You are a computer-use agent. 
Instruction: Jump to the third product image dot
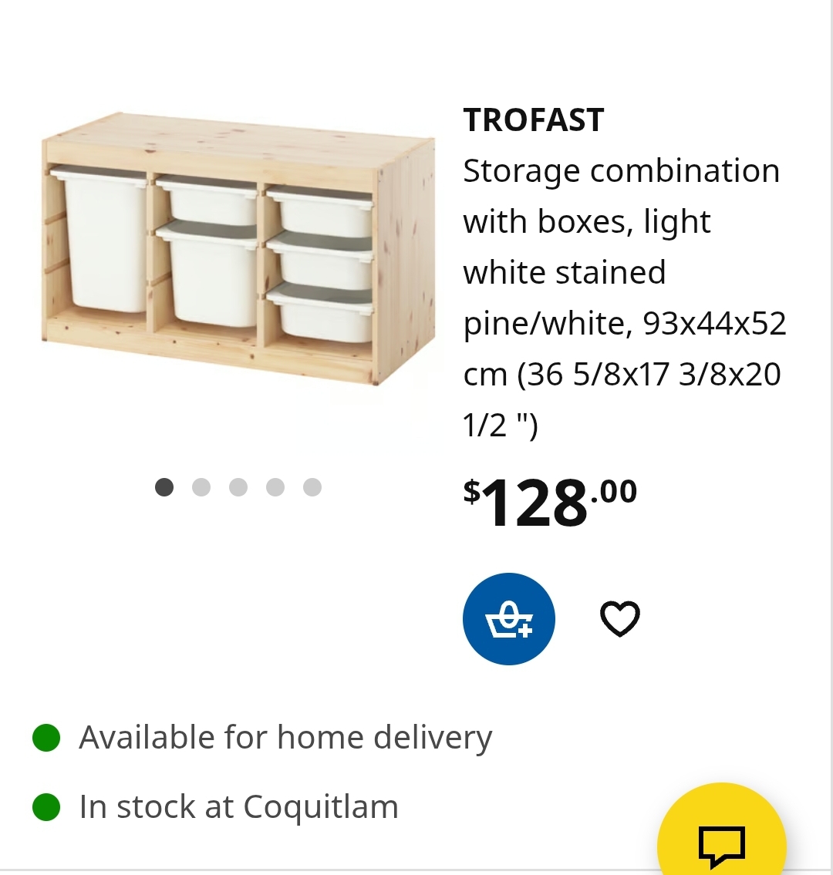click(238, 487)
